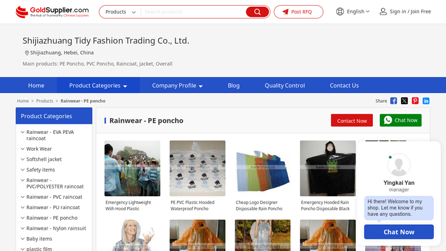446x251 pixels.
Task: Share the page on Pinterest
Action: pos(415,101)
